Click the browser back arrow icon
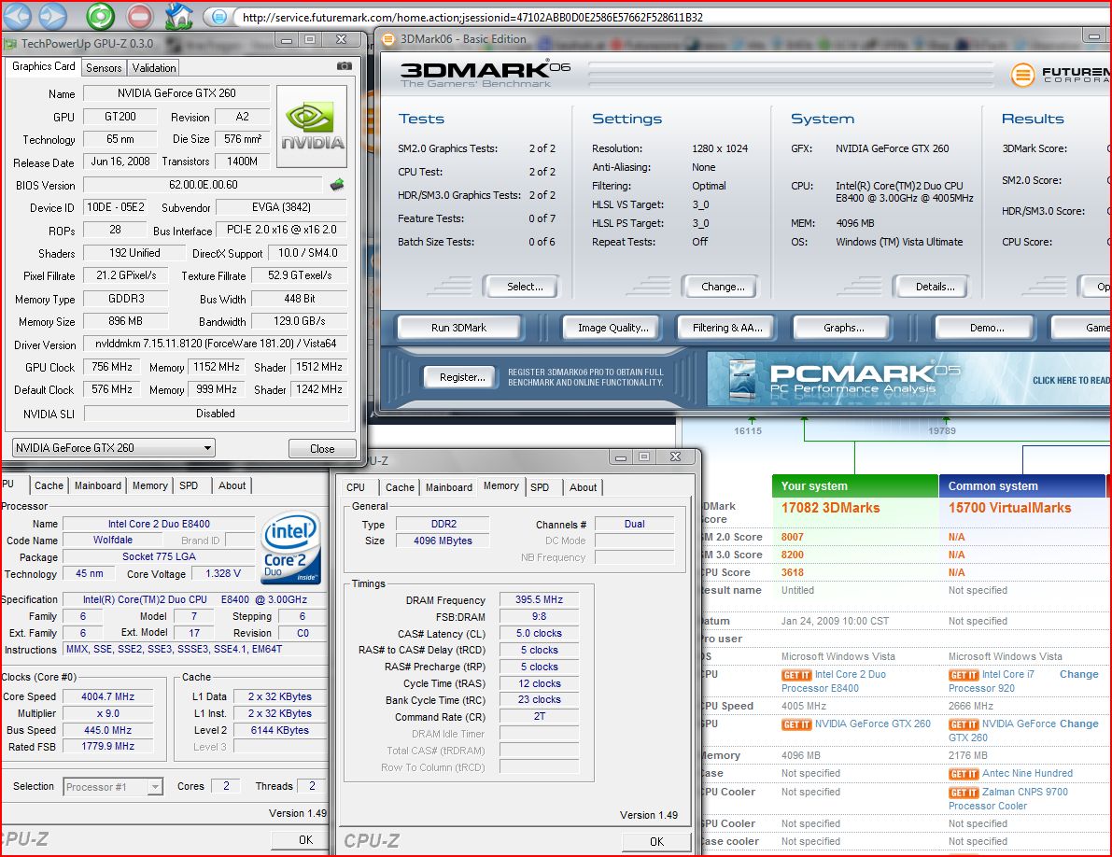This screenshot has width=1112, height=857. [18, 15]
